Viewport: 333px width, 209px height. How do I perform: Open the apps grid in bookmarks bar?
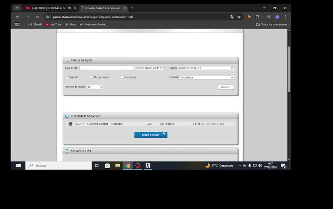click(17, 24)
